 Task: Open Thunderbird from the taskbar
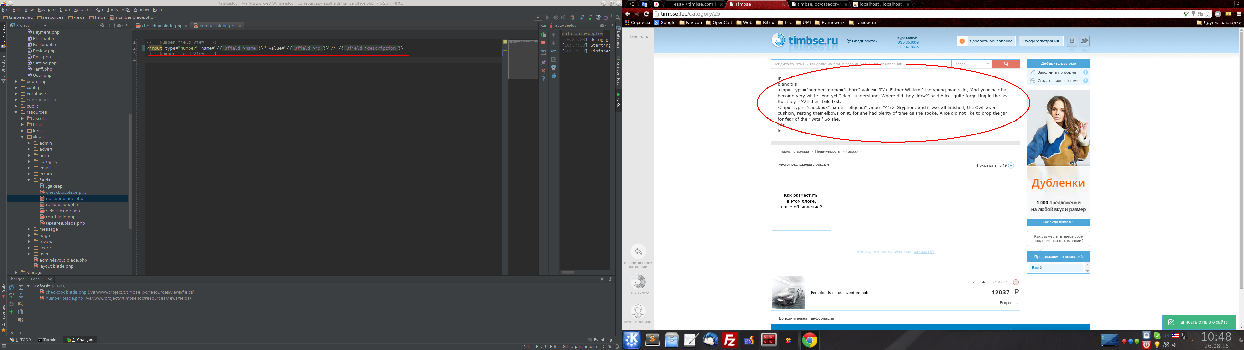pos(710,340)
